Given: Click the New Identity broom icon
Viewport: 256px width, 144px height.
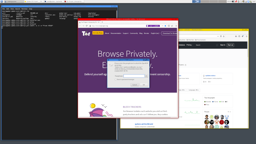Looking at the screenshot, I should pyautogui.click(x=172, y=26).
